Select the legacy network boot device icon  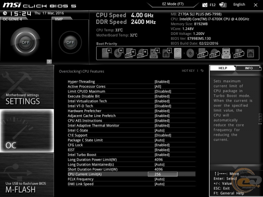(250, 53)
